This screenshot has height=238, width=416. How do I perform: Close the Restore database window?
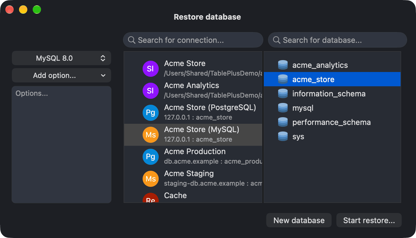10,10
